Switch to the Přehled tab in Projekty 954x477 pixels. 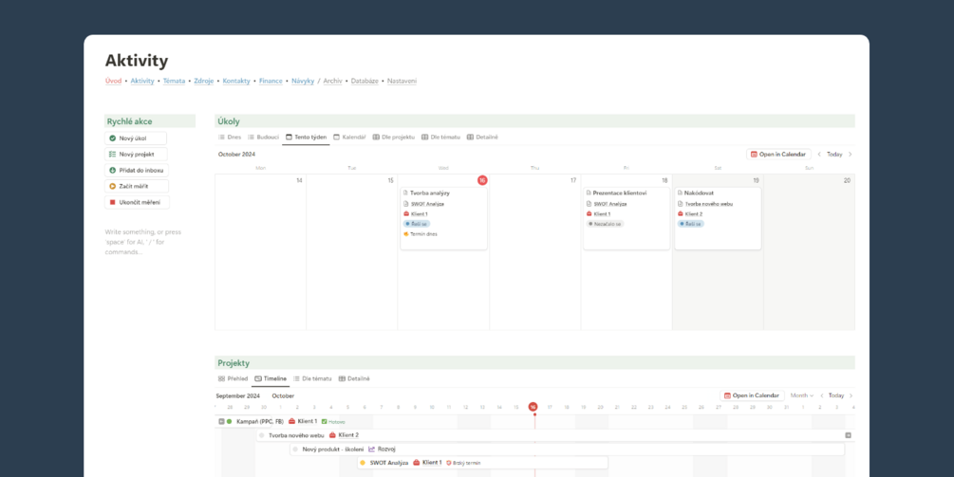click(233, 378)
